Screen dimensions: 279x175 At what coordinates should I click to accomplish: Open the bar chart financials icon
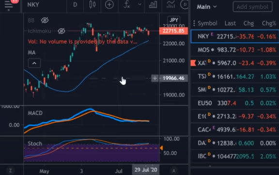pos(153,4)
